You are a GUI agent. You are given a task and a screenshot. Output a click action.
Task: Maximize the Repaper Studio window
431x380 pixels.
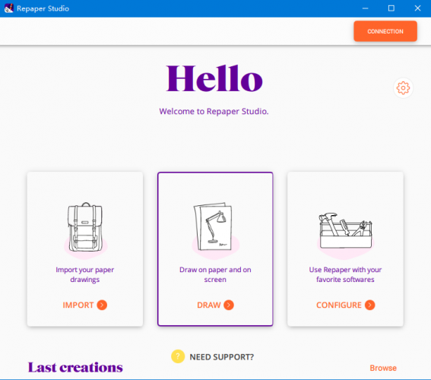(391, 8)
